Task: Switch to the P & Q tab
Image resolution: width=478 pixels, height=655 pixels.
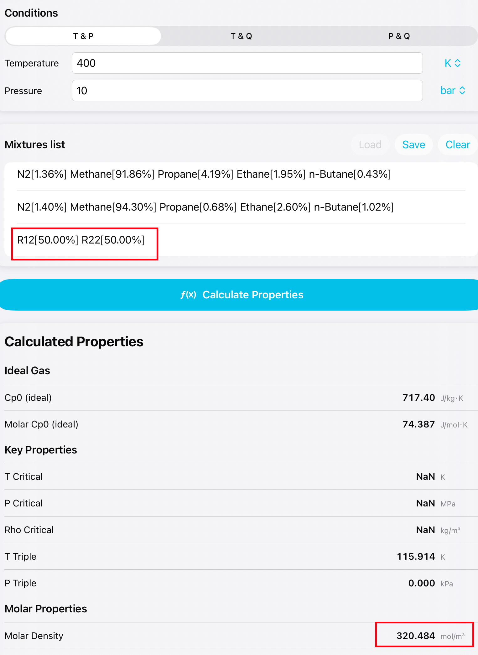Action: pos(399,36)
